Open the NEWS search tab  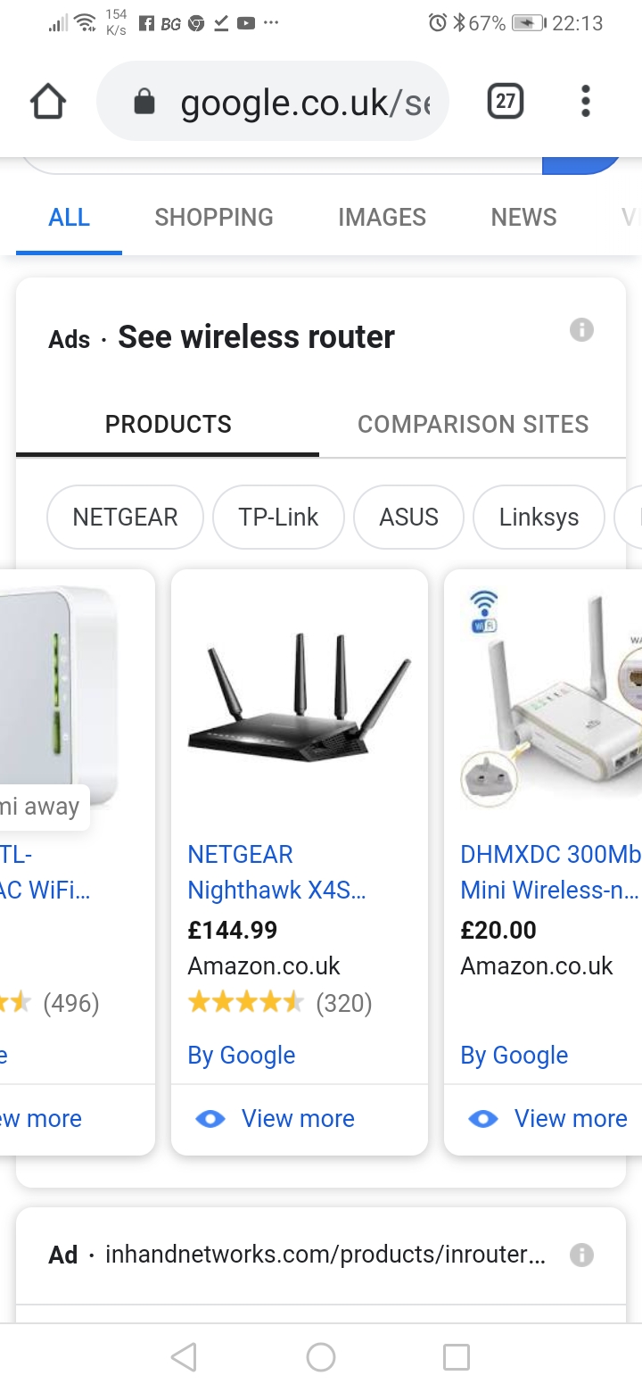click(x=523, y=217)
